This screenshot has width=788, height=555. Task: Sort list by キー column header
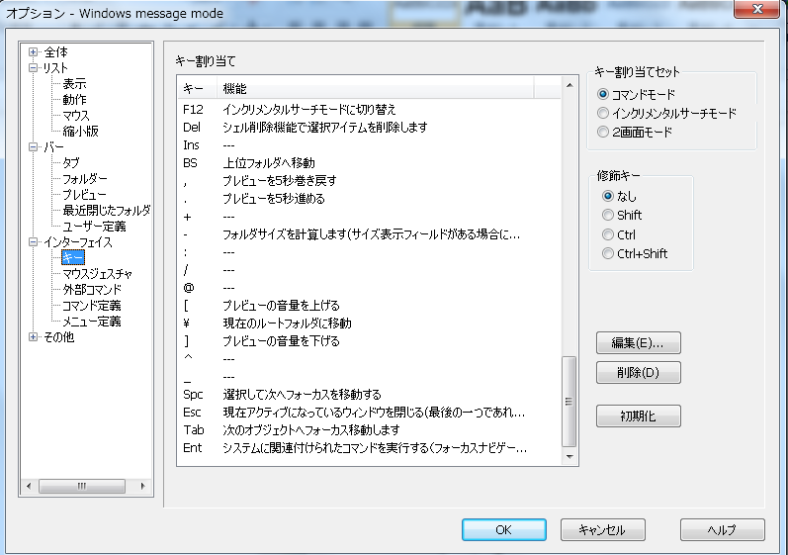(x=198, y=89)
